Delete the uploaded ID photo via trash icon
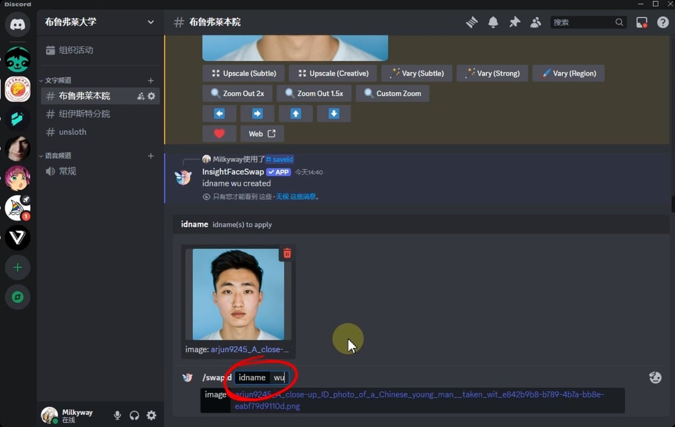 pyautogui.click(x=287, y=253)
